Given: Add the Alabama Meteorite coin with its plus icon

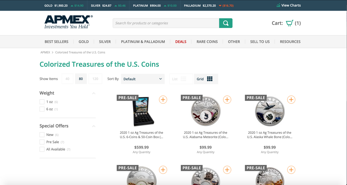Looking at the screenshot, I should pos(227,100).
